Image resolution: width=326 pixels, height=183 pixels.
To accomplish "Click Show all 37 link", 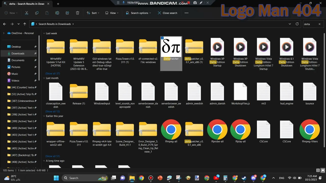I will (52, 73).
